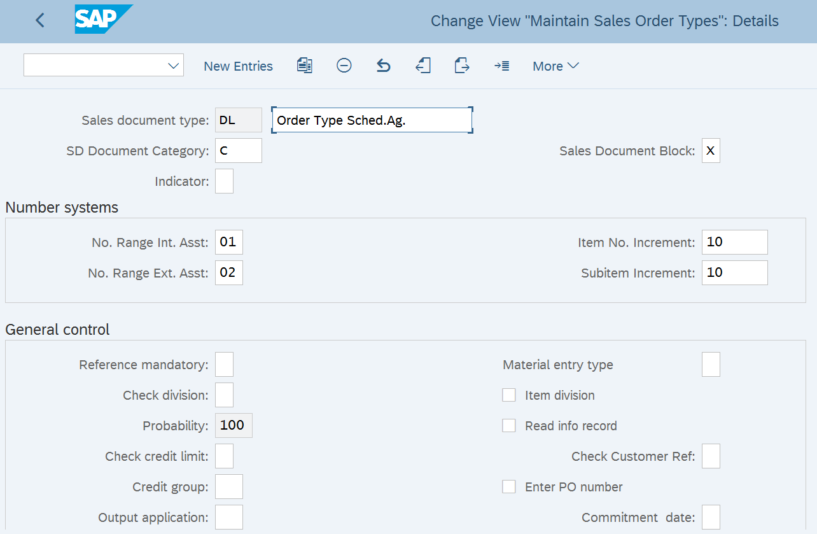817x534 pixels.
Task: Click the indent list toolbar icon
Action: coord(502,66)
